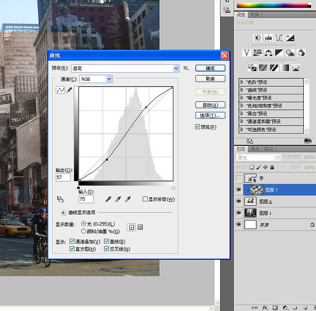Pick the white point eyedropper
This screenshot has height=311, width=316.
click(128, 199)
